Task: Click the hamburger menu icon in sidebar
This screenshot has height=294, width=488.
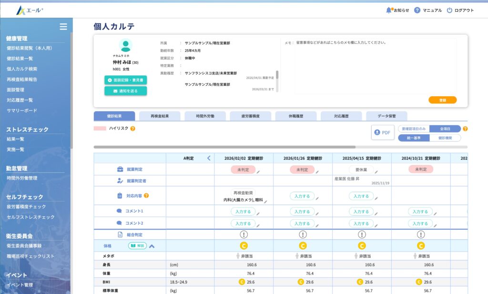Action: click(63, 27)
